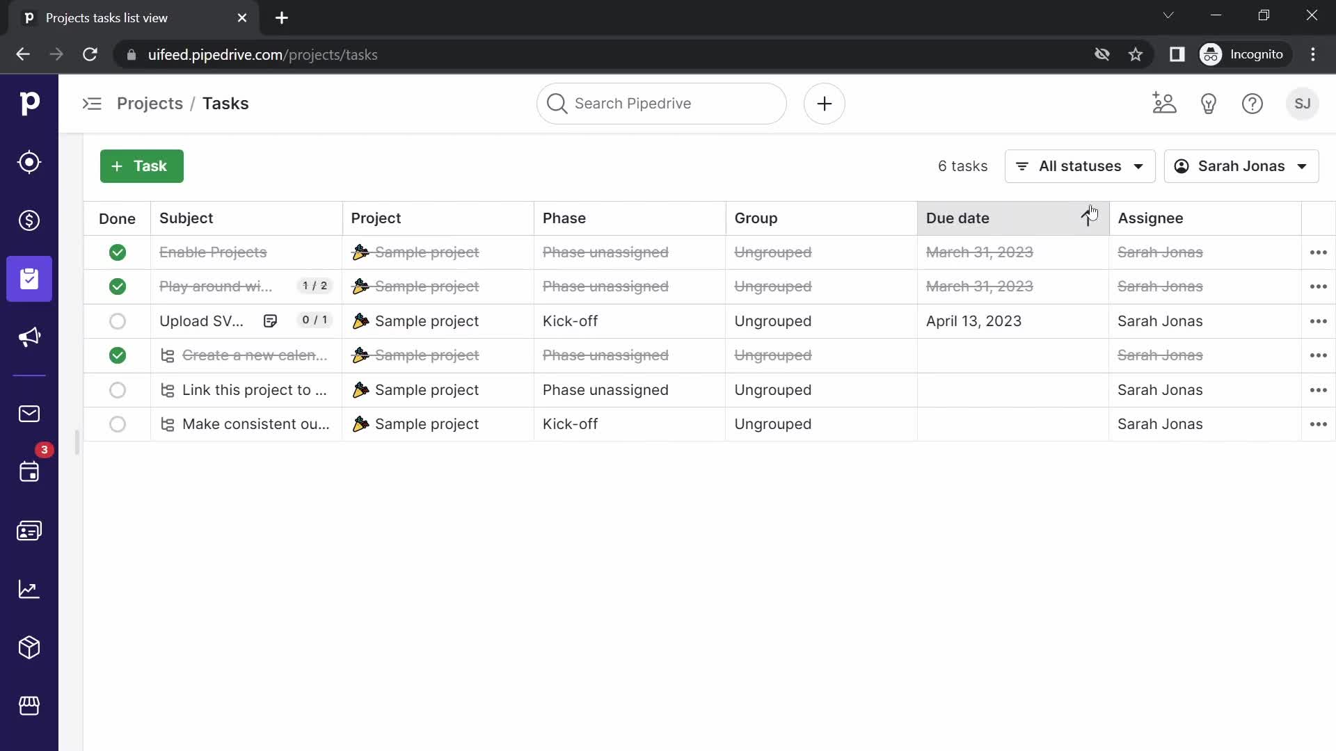Select the marketplace/shop icon in sidebar
The height and width of the screenshot is (751, 1336).
pos(29,706)
